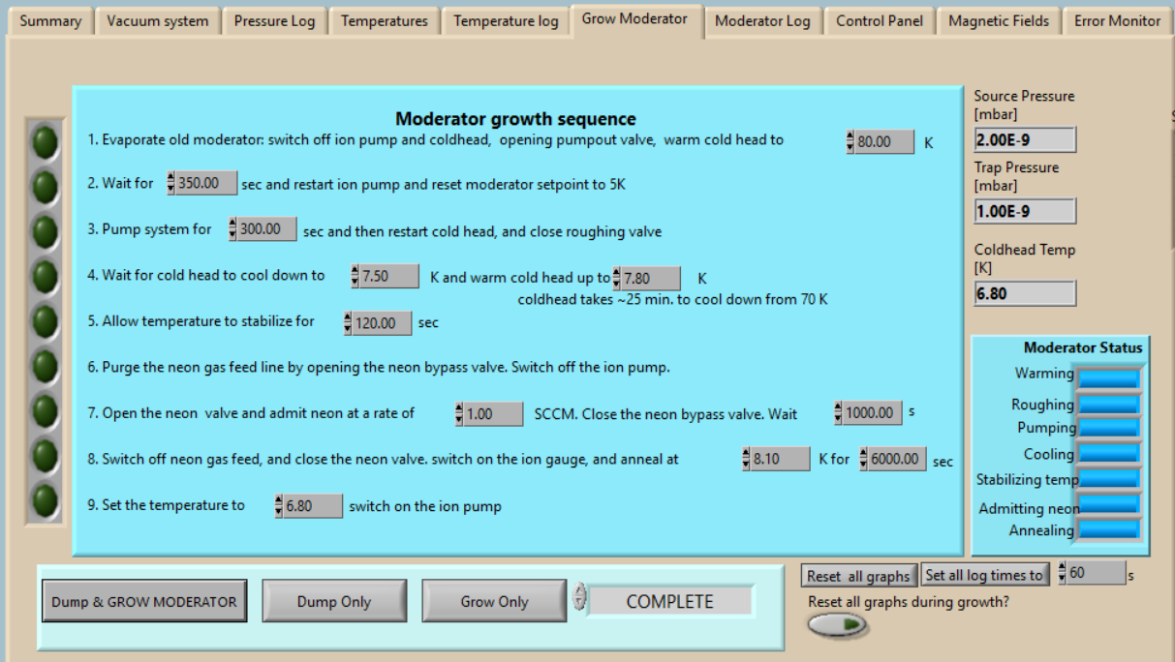Adjust the log times 60 s stepper
This screenshot has height=662, width=1175.
click(x=1062, y=572)
